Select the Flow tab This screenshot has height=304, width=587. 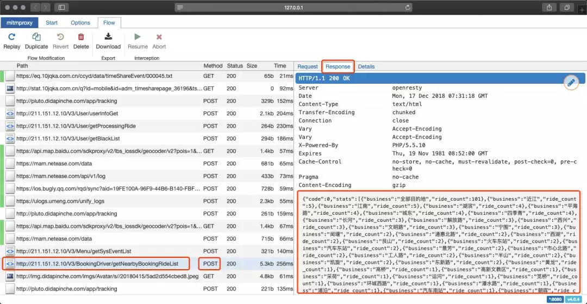pos(109,22)
